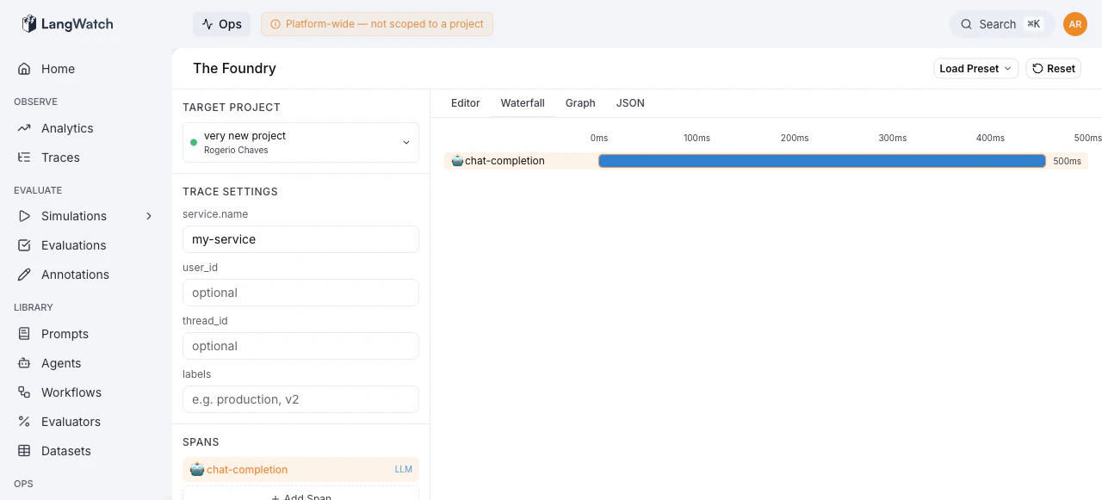
Task: Click the magnifier icon in Search
Action: pos(967,24)
